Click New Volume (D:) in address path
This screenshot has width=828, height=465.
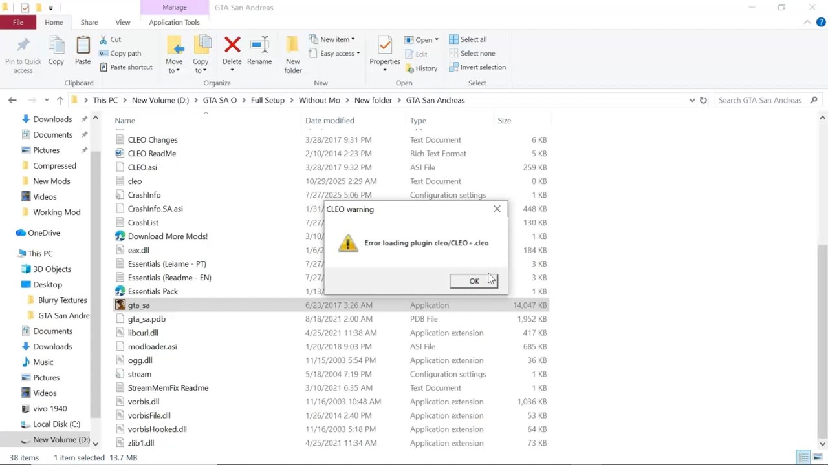point(160,100)
